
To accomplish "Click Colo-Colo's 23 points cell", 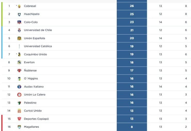I will pyautogui.click(x=132, y=22).
